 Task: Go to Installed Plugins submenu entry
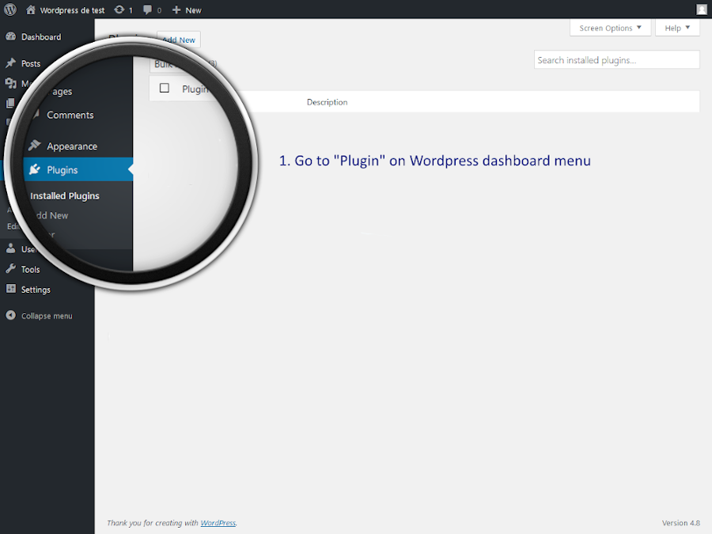point(64,195)
